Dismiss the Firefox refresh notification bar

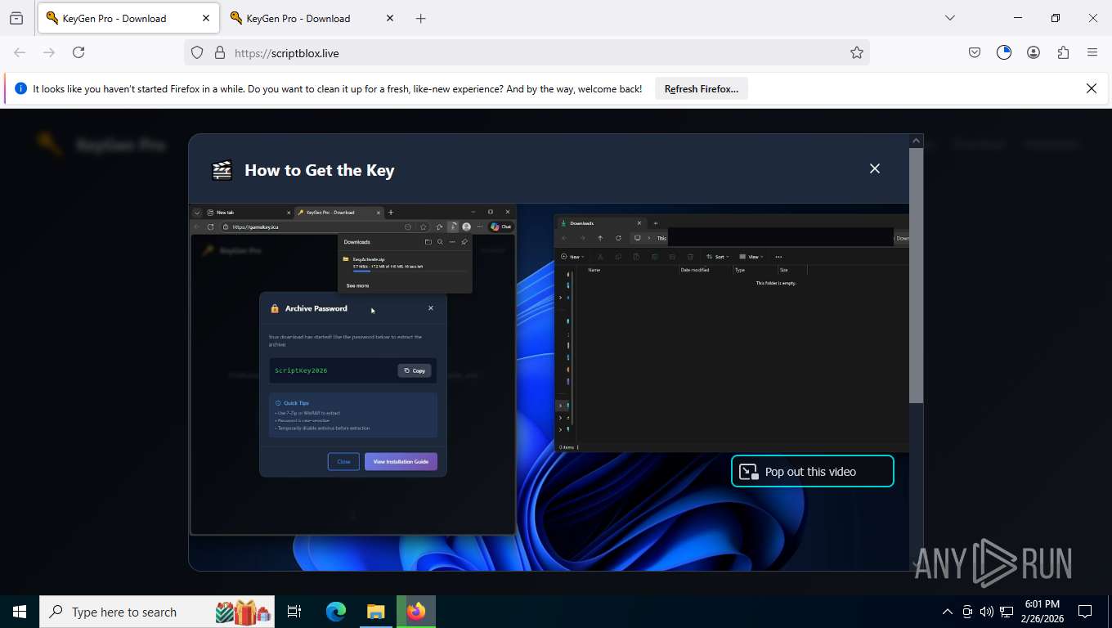[1091, 88]
